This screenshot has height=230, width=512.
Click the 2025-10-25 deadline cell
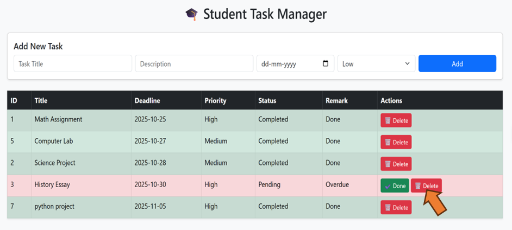(166, 119)
